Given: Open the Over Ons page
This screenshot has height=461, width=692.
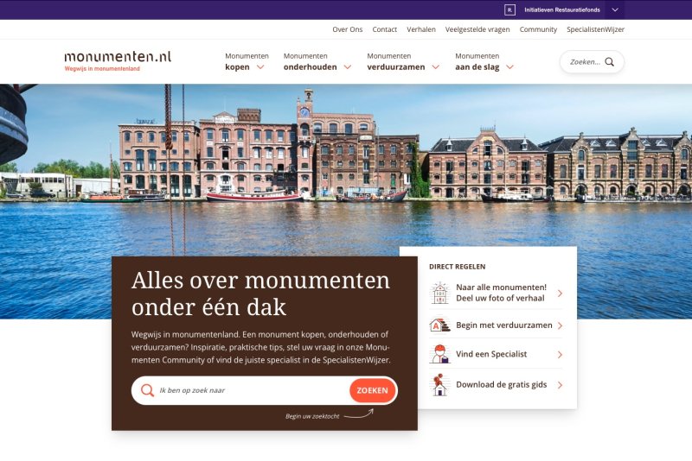Looking at the screenshot, I should [348, 29].
